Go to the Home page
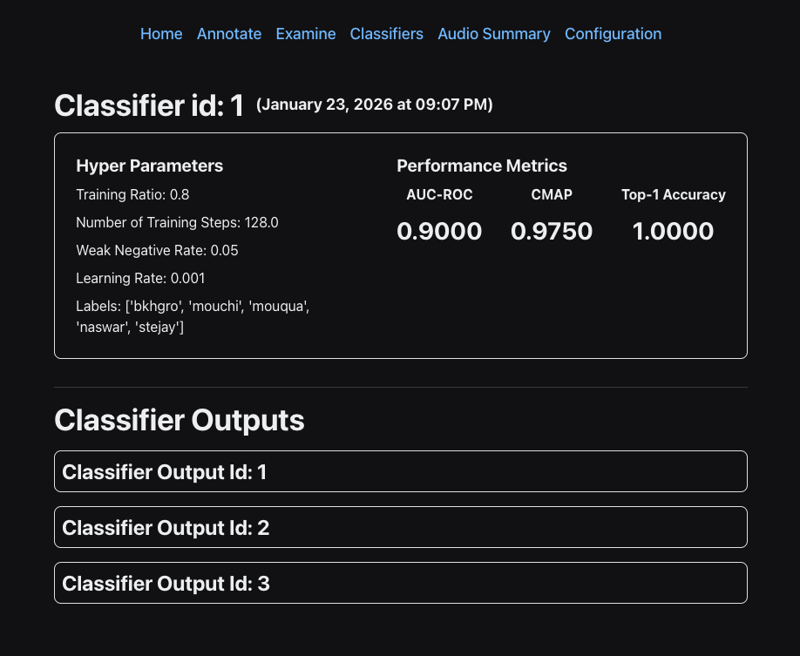The image size is (800, 656). coord(161,34)
